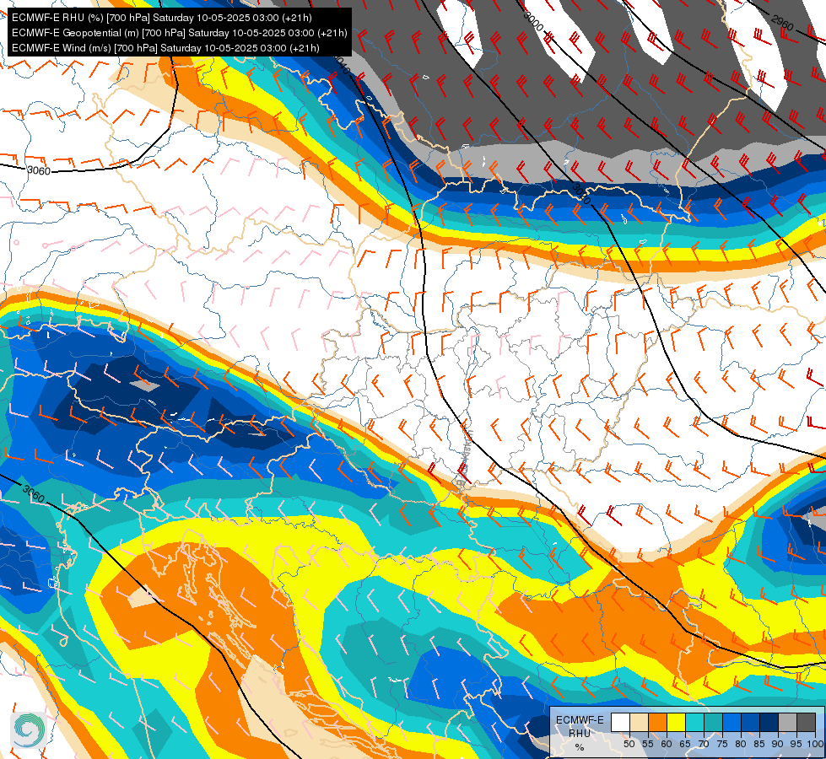Click legend value label '50'
Screen dimensions: 826x759
tap(629, 745)
